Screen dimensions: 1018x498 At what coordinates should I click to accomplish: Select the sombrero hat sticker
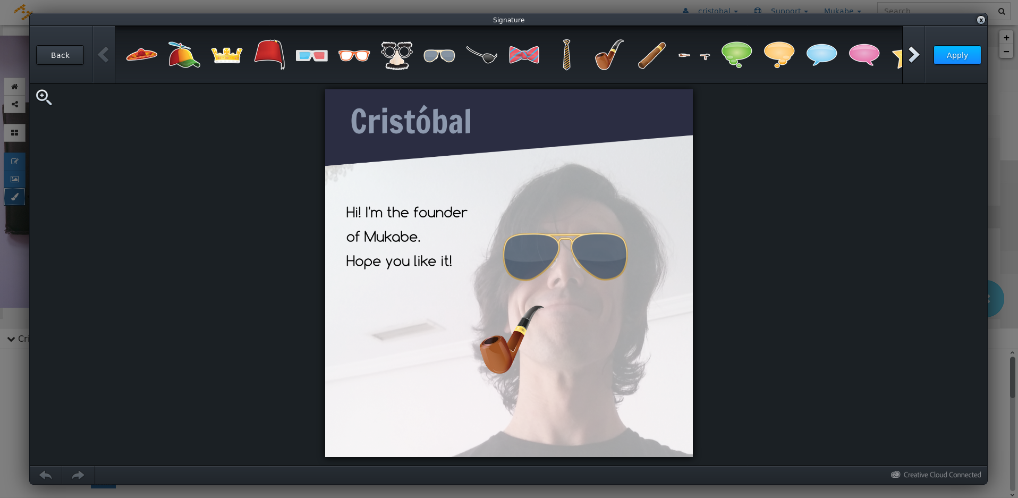click(x=142, y=55)
